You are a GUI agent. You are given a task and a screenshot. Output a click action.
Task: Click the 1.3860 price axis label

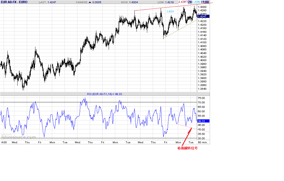[x=202, y=85]
